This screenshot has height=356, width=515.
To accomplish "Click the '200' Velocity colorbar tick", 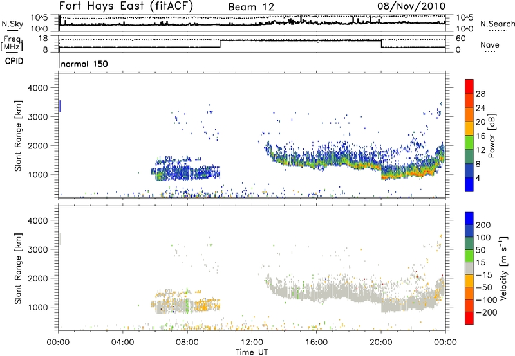I will (483, 225).
